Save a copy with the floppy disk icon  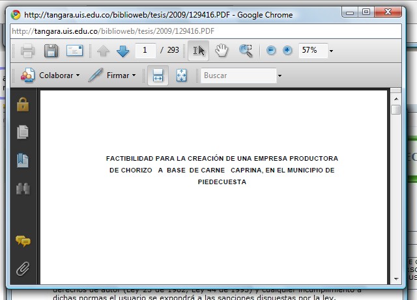pyautogui.click(x=51, y=51)
